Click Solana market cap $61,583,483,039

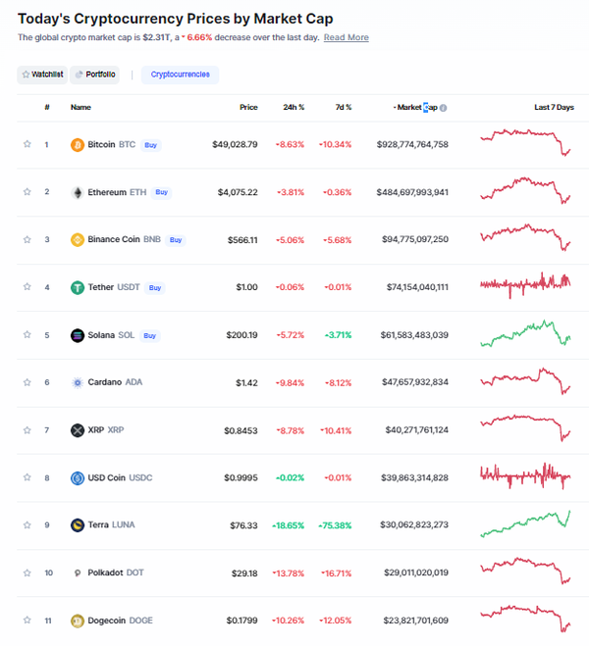coord(414,335)
